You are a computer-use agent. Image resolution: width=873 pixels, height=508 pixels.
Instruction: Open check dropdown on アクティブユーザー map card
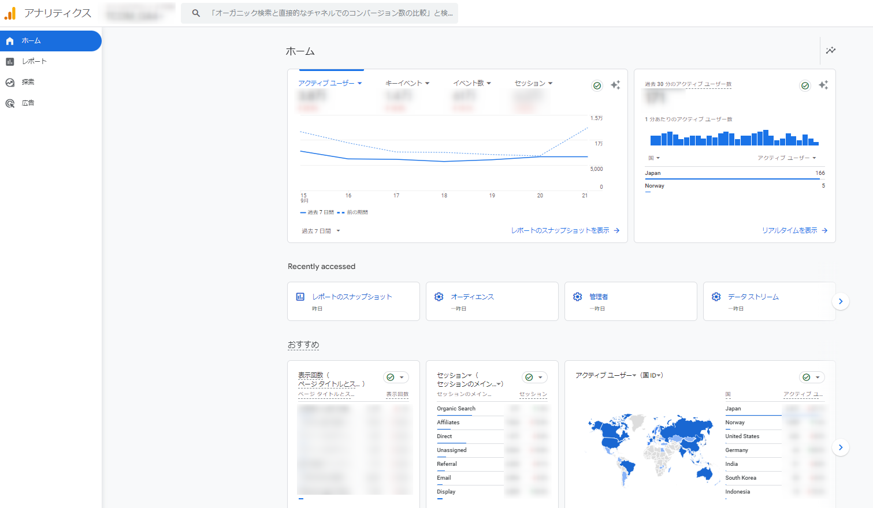click(x=812, y=378)
